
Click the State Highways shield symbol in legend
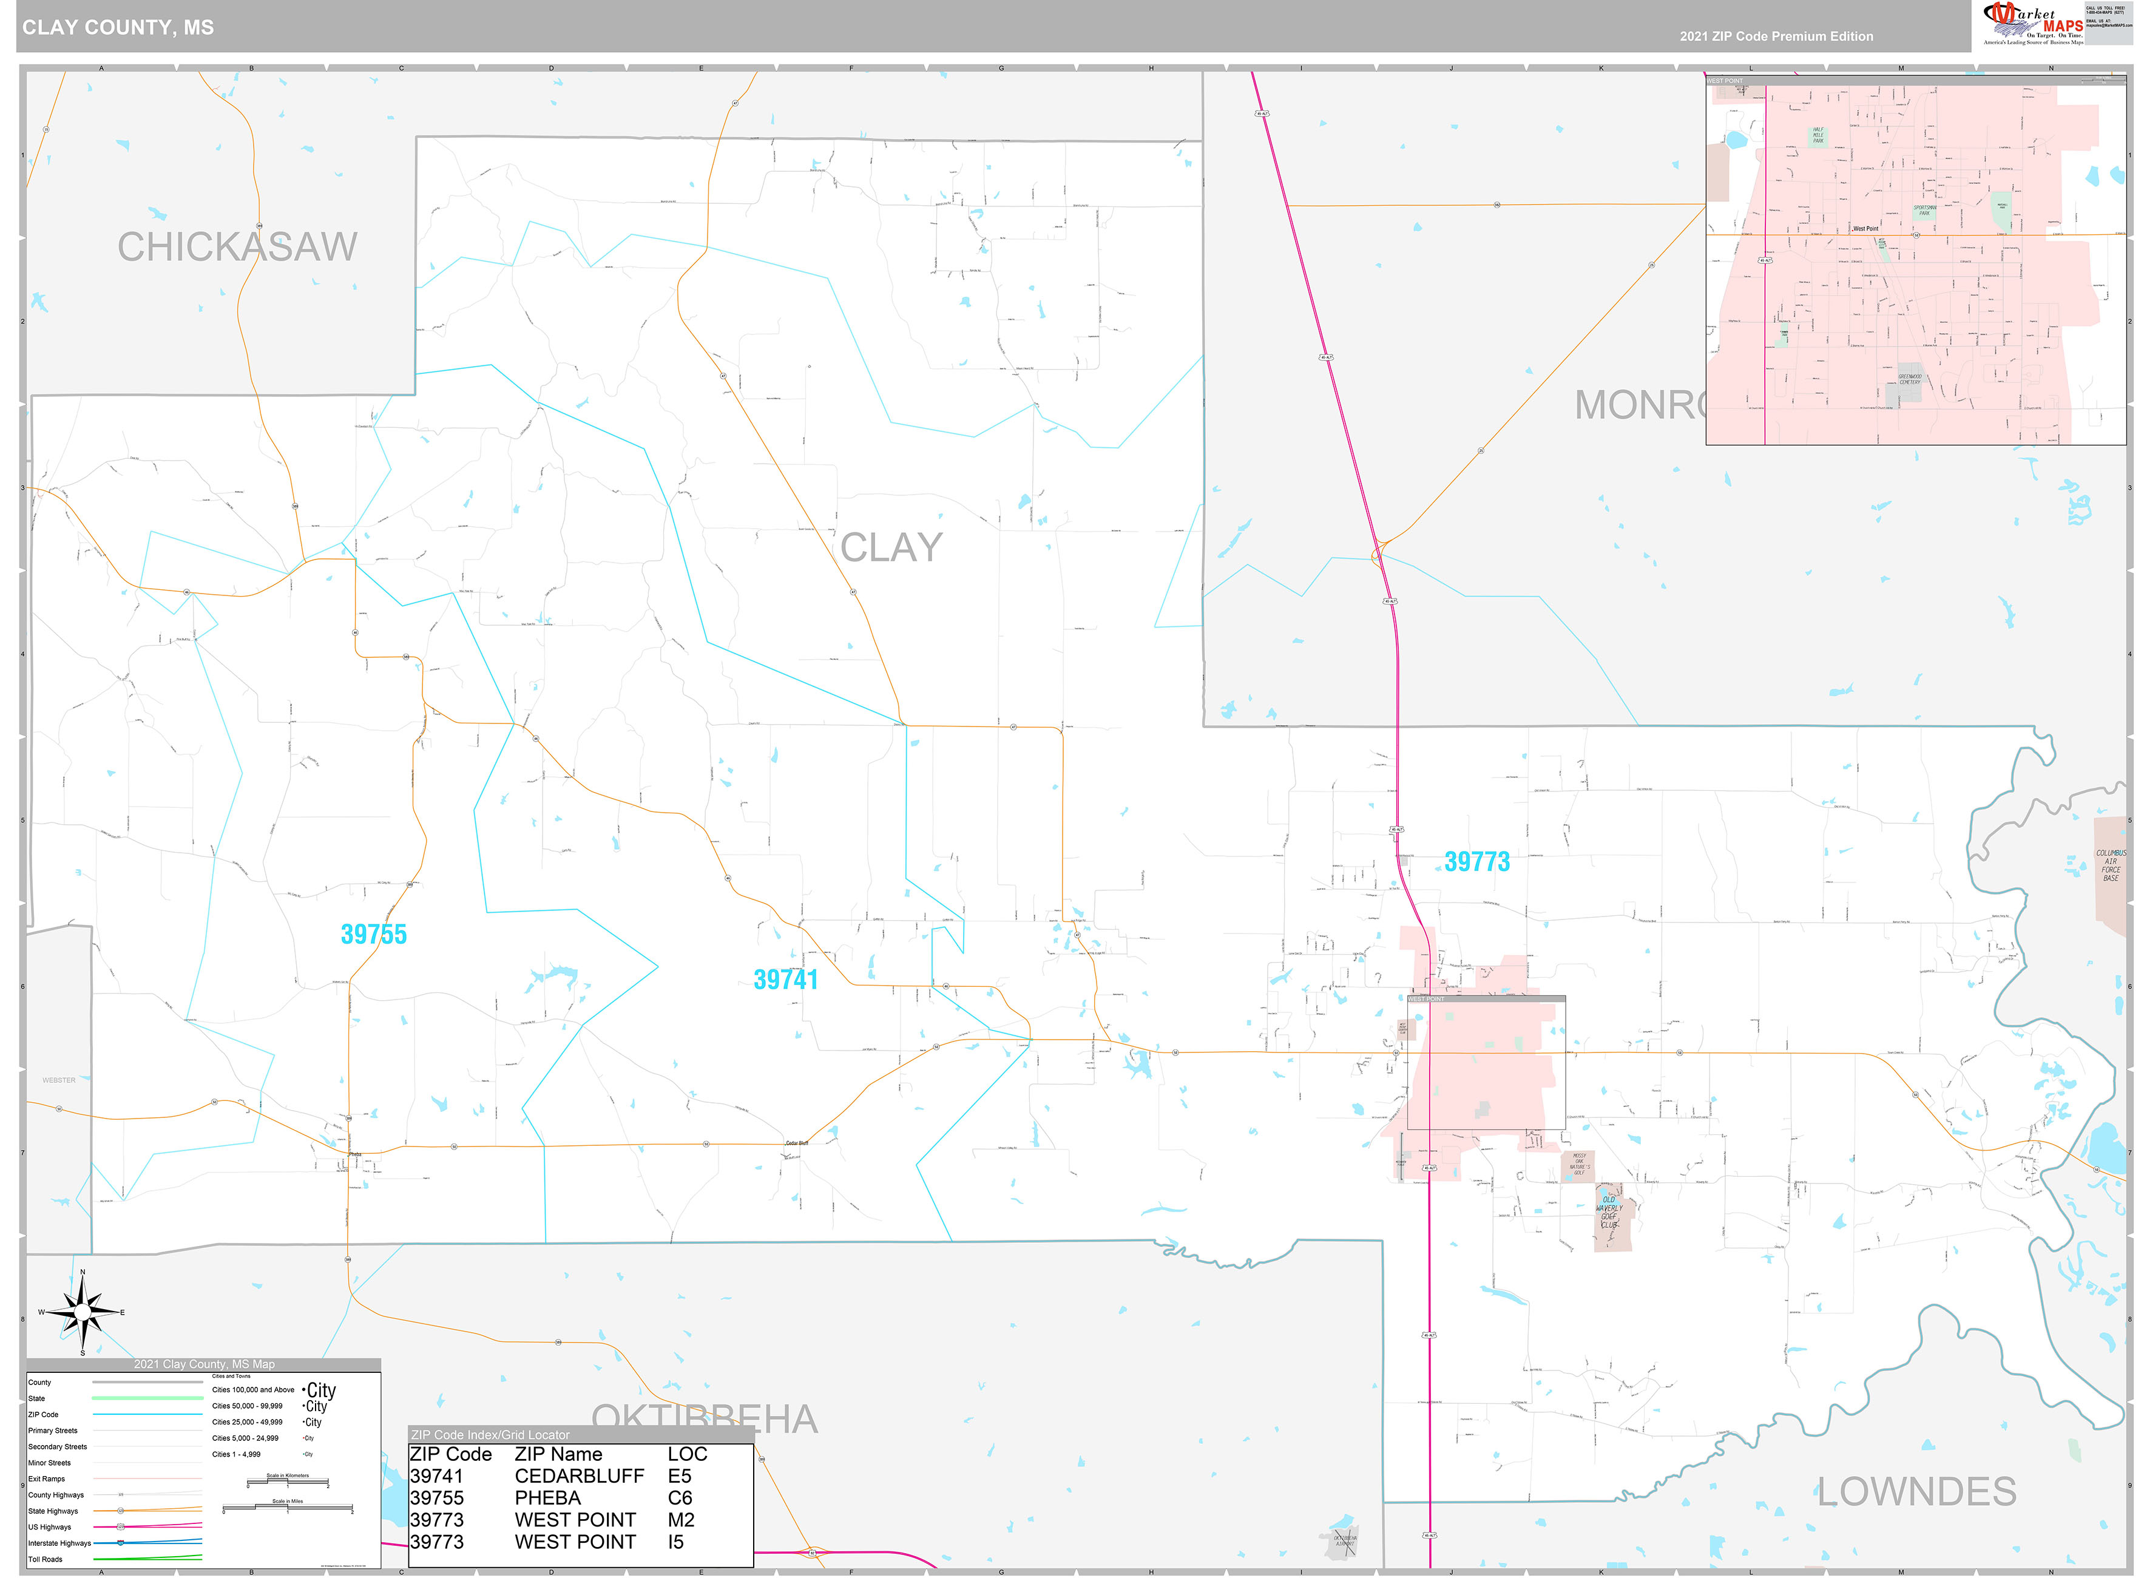coord(120,1511)
